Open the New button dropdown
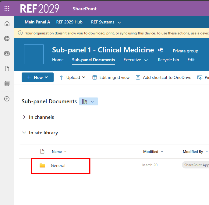This screenshot has width=209, height=205. coord(37,77)
